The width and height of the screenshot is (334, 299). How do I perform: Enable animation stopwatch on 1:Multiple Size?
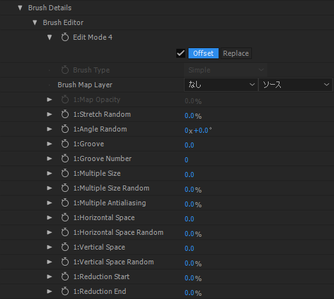(x=65, y=173)
